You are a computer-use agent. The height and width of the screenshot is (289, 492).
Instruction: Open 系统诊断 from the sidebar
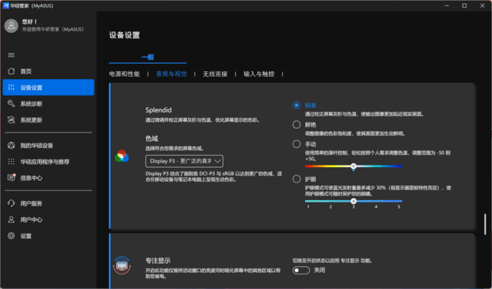48,103
